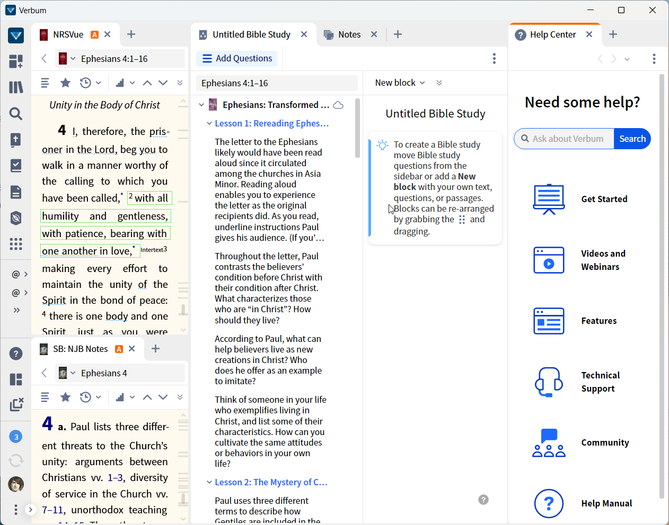The height and width of the screenshot is (525, 669).
Task: Click the Untitled Bible Study title
Action: (435, 114)
